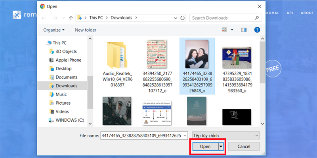
Task: Expand chevron after Downloads in breadcrumb
Action: pos(136,18)
